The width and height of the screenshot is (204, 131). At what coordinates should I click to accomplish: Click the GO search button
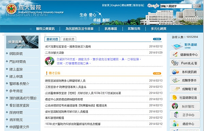[197, 6]
